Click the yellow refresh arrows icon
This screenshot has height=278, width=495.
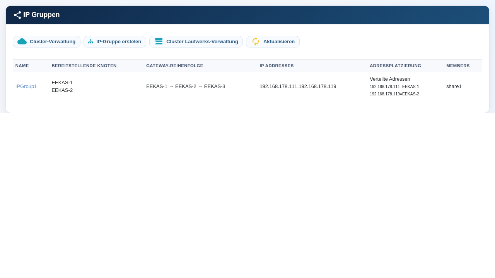pos(256,41)
